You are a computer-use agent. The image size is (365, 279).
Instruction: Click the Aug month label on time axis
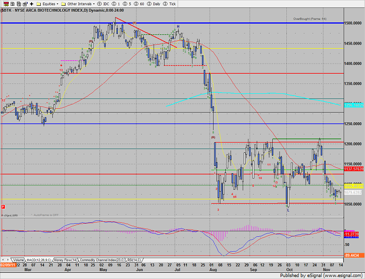[213, 270]
